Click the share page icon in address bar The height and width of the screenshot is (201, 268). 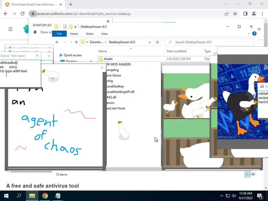click(x=227, y=14)
